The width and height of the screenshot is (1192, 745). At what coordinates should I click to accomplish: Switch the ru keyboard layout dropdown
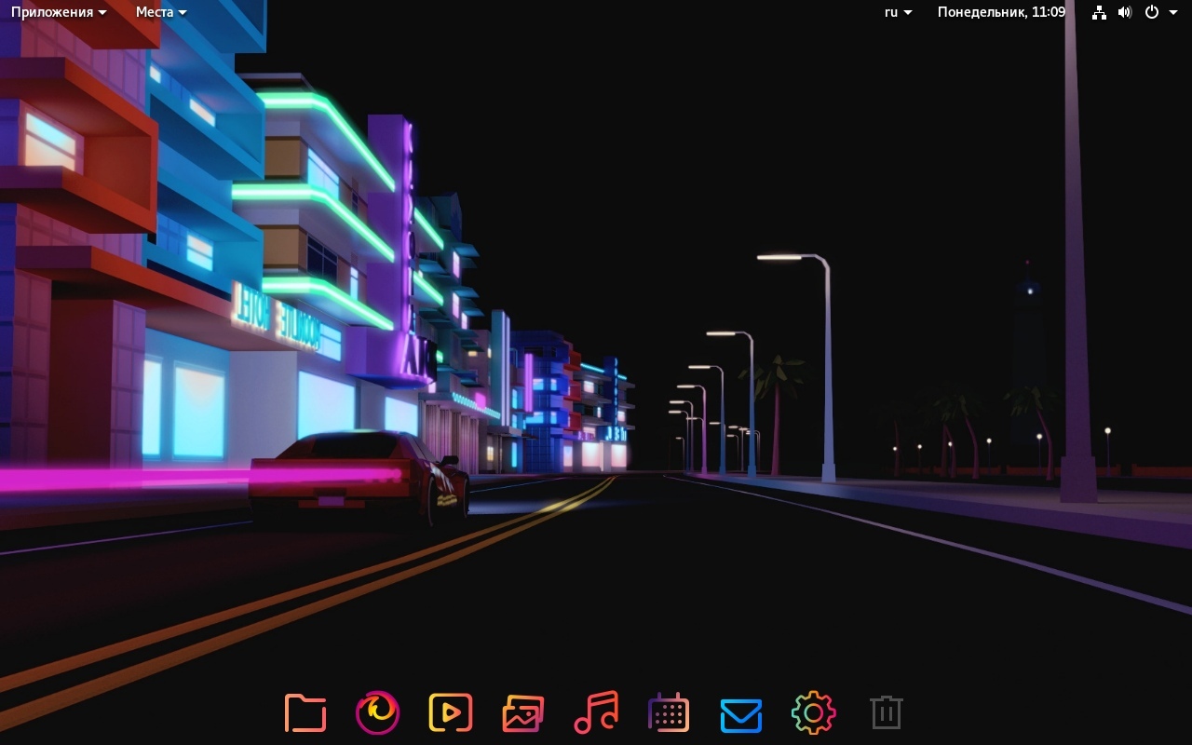coord(899,12)
